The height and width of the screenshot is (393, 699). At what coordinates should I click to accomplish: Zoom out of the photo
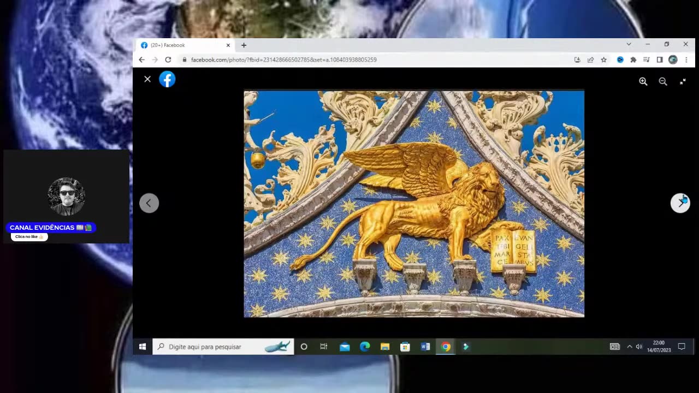tap(663, 81)
